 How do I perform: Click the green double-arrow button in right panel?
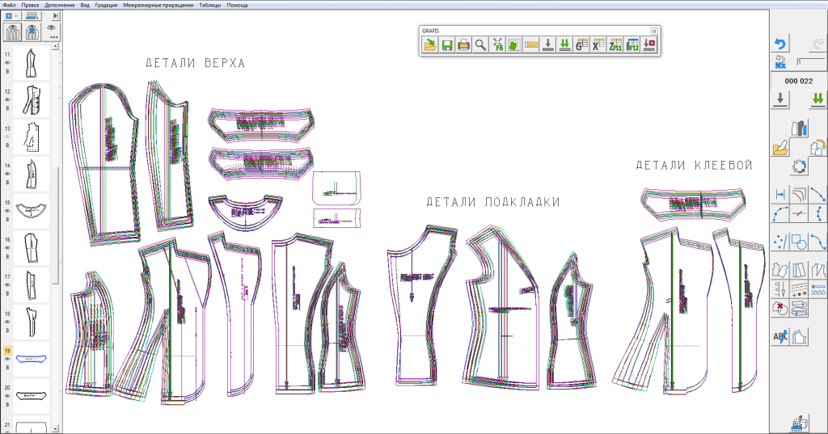point(817,99)
